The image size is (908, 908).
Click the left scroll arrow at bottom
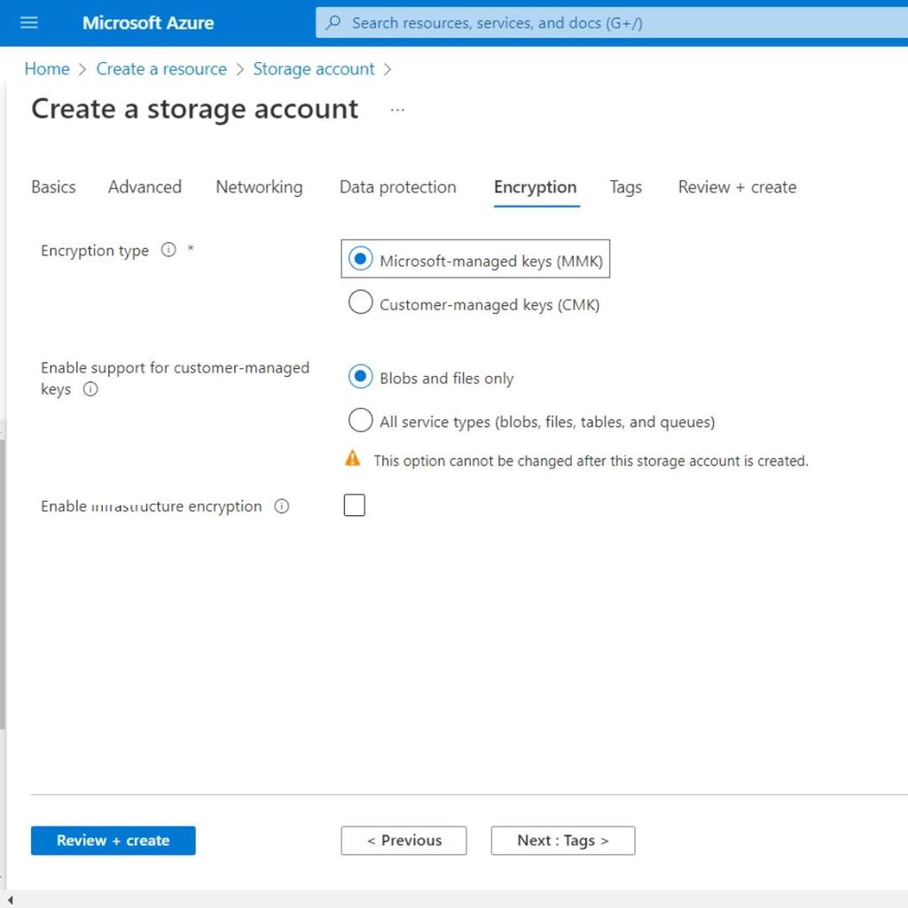pyautogui.click(x=10, y=899)
